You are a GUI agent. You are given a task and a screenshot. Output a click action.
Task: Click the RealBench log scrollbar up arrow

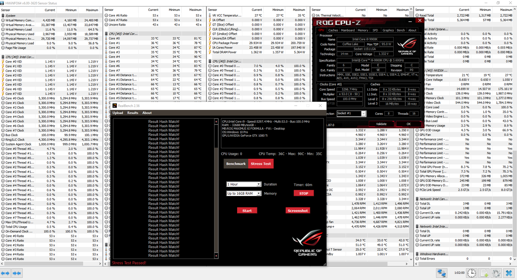pyautogui.click(x=216, y=121)
